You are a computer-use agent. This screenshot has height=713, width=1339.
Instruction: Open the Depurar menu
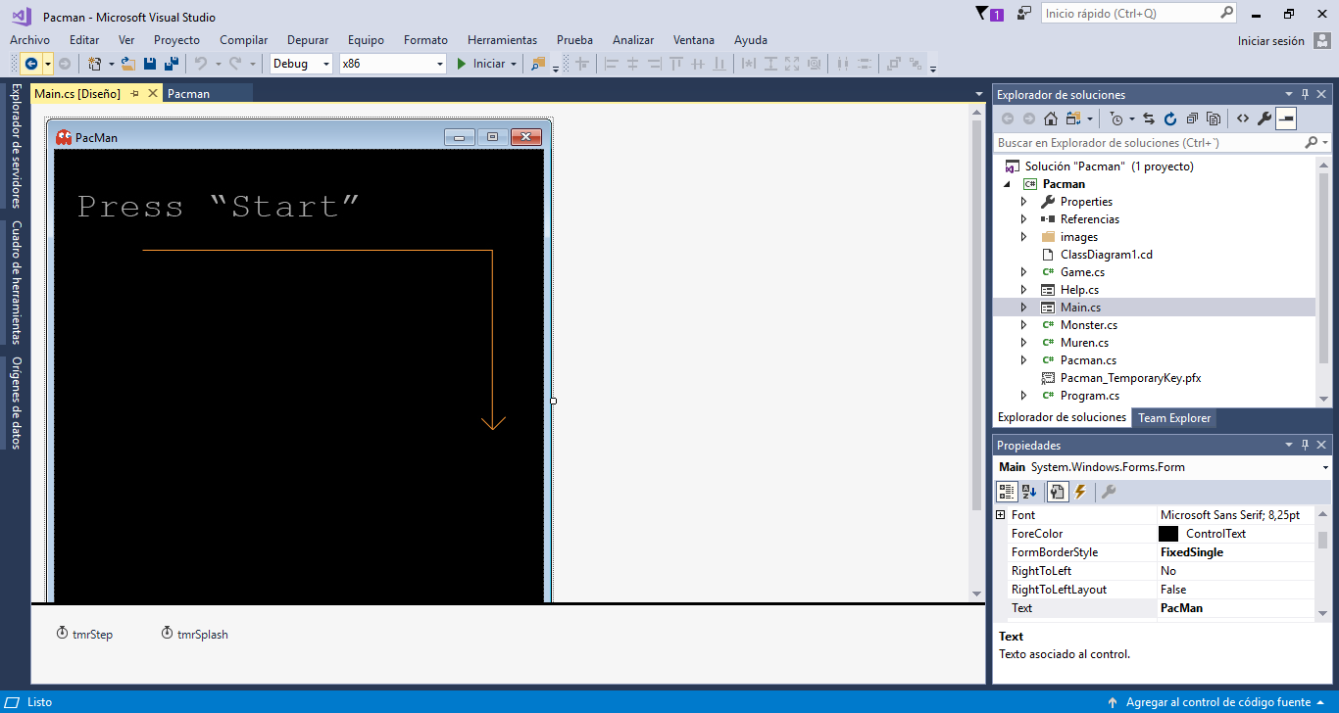click(x=306, y=40)
